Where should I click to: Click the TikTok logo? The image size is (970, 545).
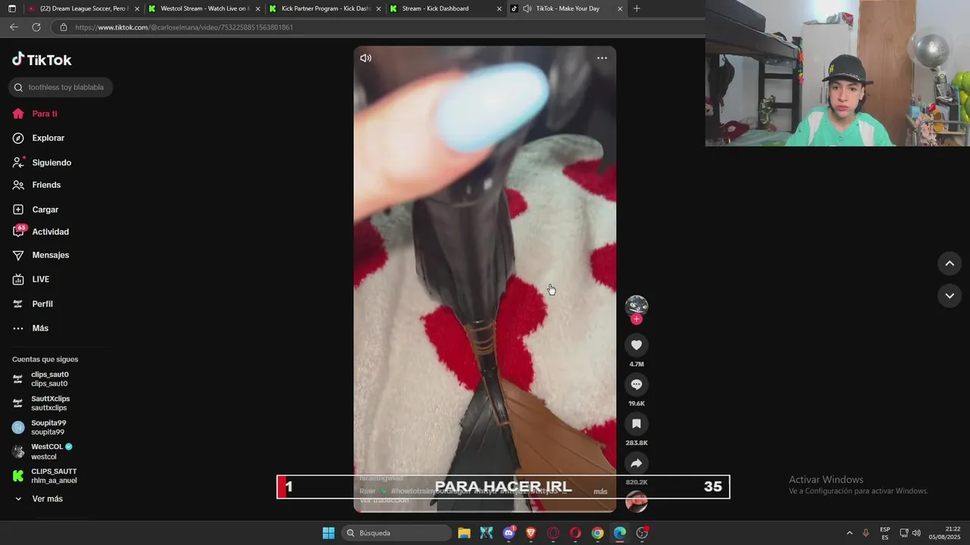click(x=42, y=60)
